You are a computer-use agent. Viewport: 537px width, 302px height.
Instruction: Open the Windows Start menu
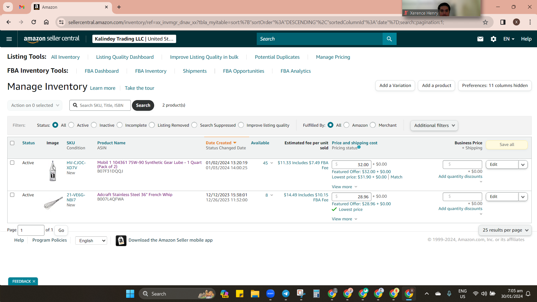coord(130,294)
